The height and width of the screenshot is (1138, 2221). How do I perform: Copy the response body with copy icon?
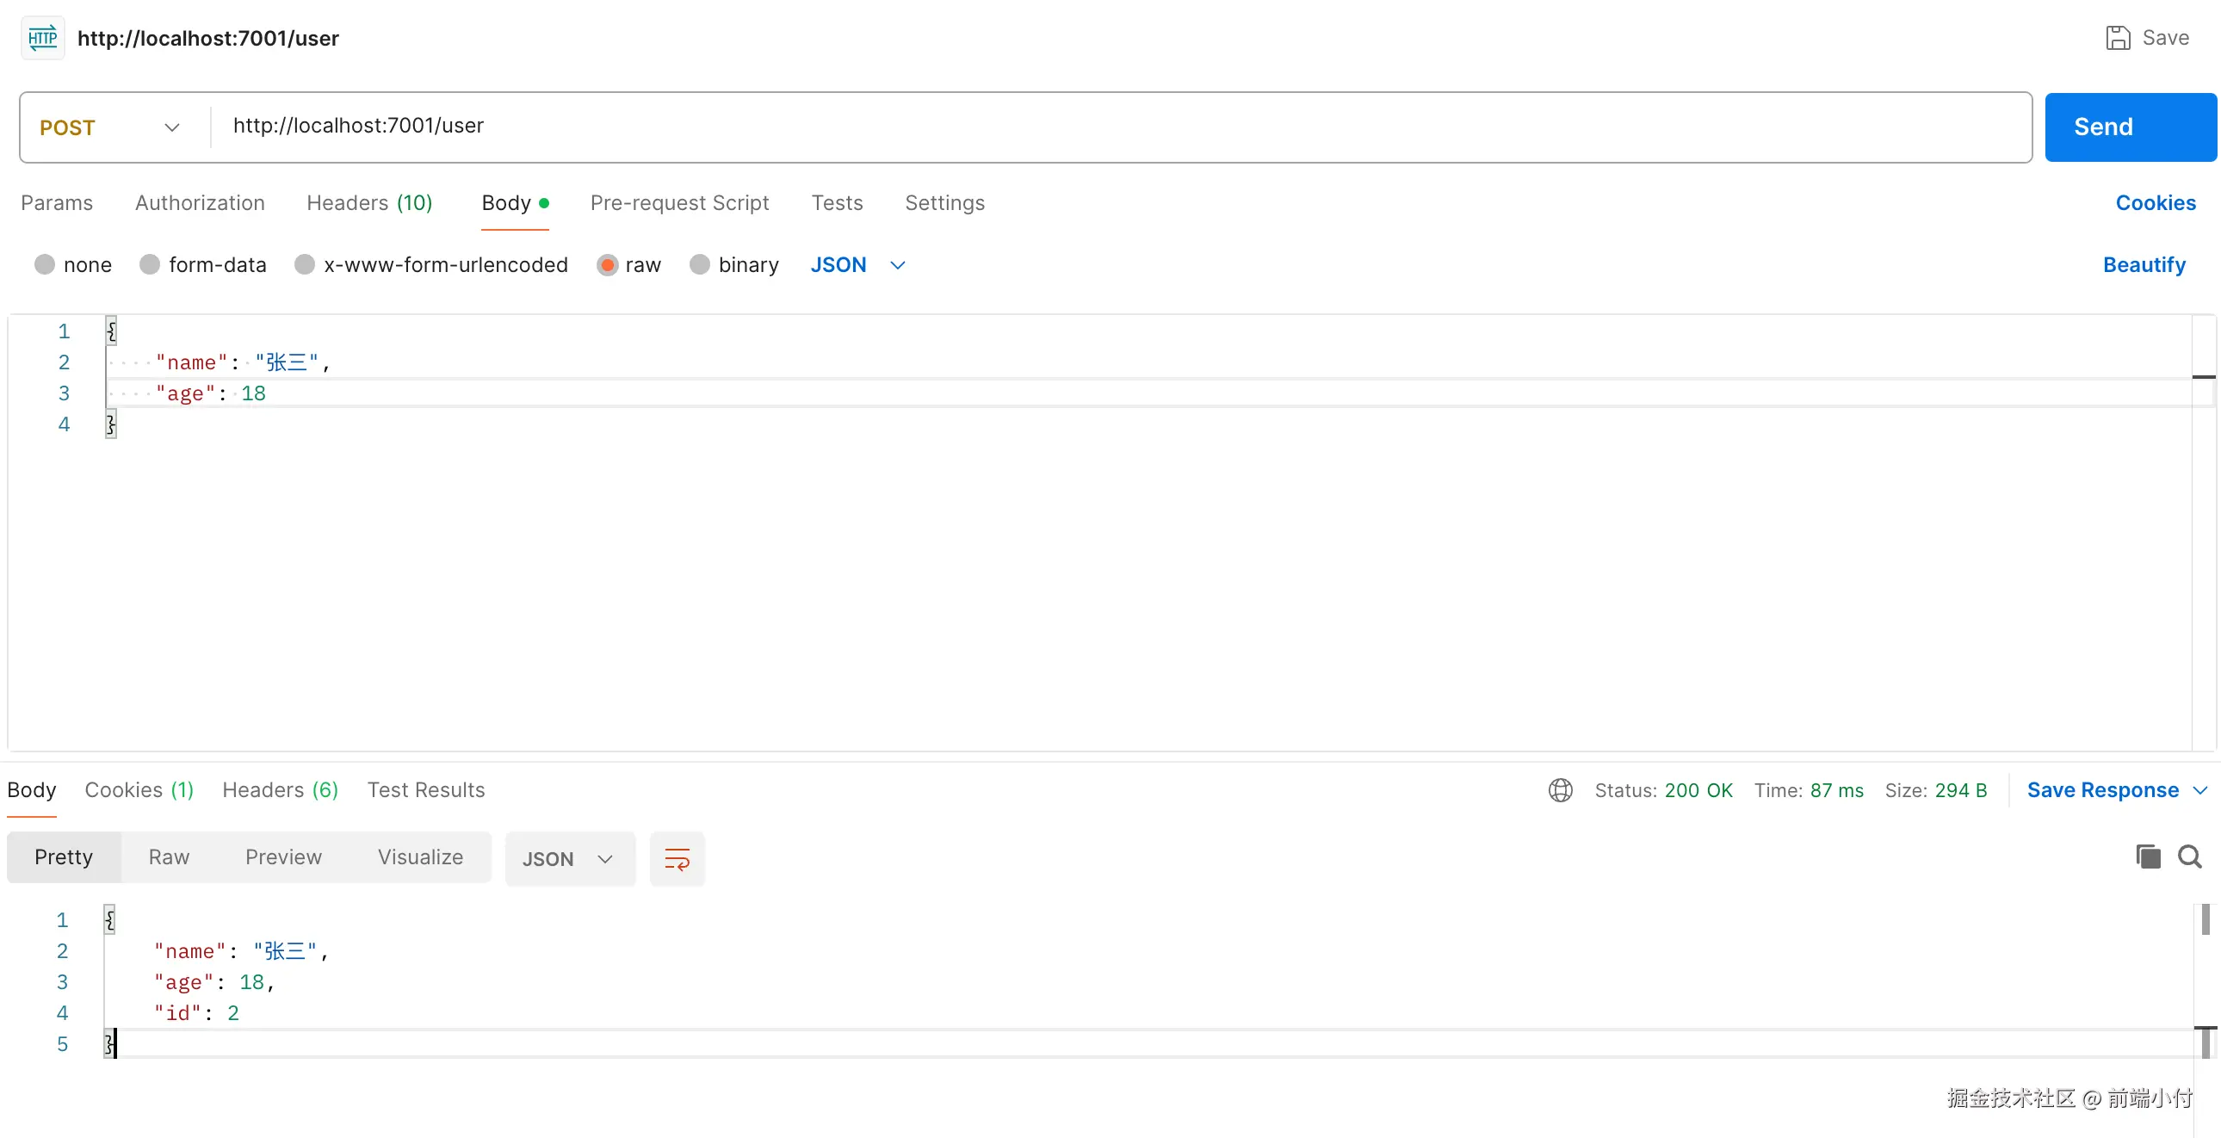[x=2148, y=857]
